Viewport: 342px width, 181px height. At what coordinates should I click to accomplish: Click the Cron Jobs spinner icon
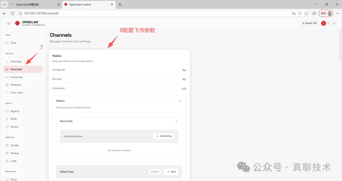tap(7, 93)
